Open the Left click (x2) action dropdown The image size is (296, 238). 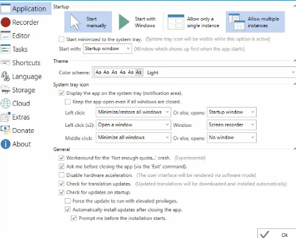(x=133, y=125)
